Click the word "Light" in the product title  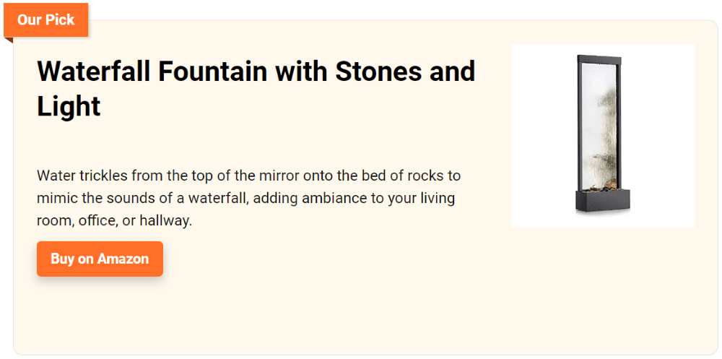point(69,106)
